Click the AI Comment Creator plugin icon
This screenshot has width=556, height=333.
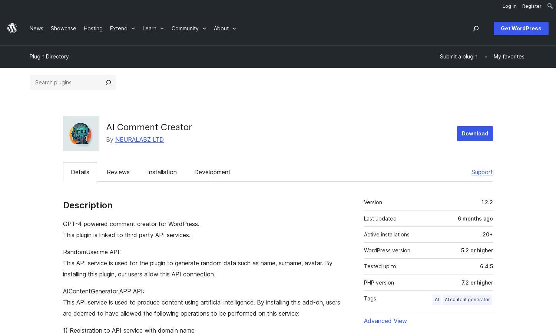click(81, 134)
